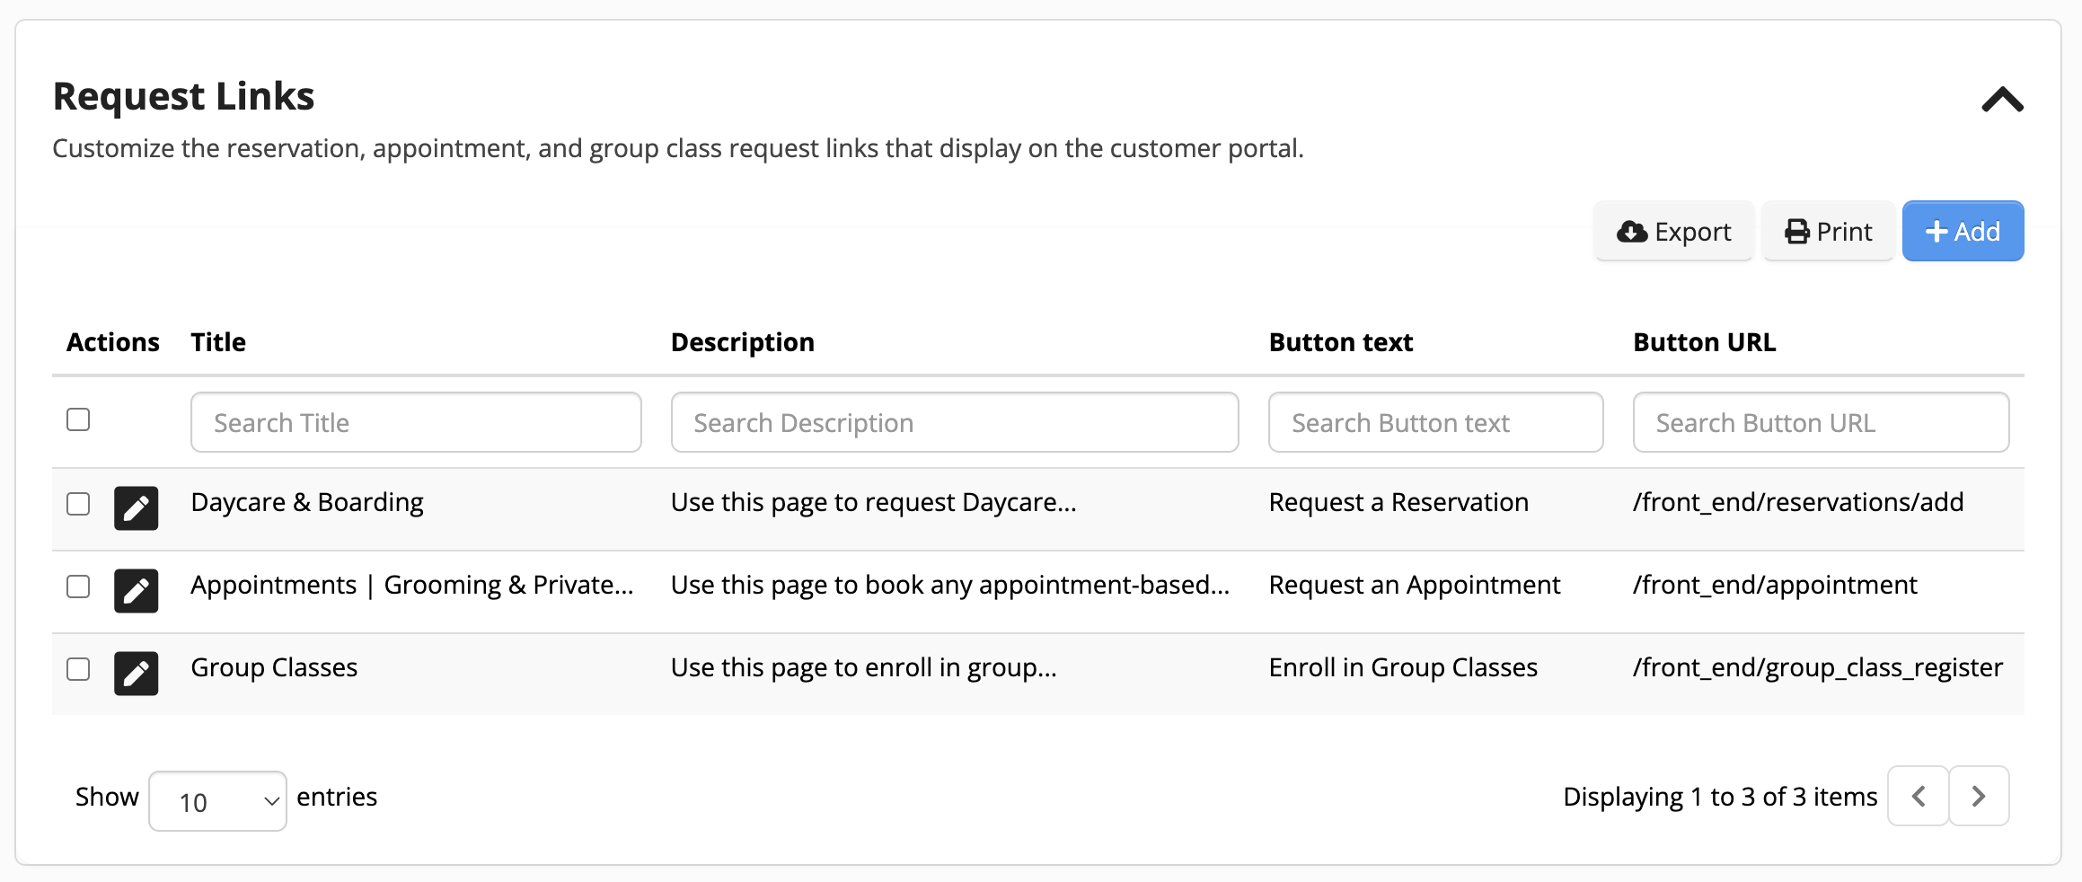Click the cloud icon on the Export button
Viewport: 2082px width, 882px height.
(1632, 231)
